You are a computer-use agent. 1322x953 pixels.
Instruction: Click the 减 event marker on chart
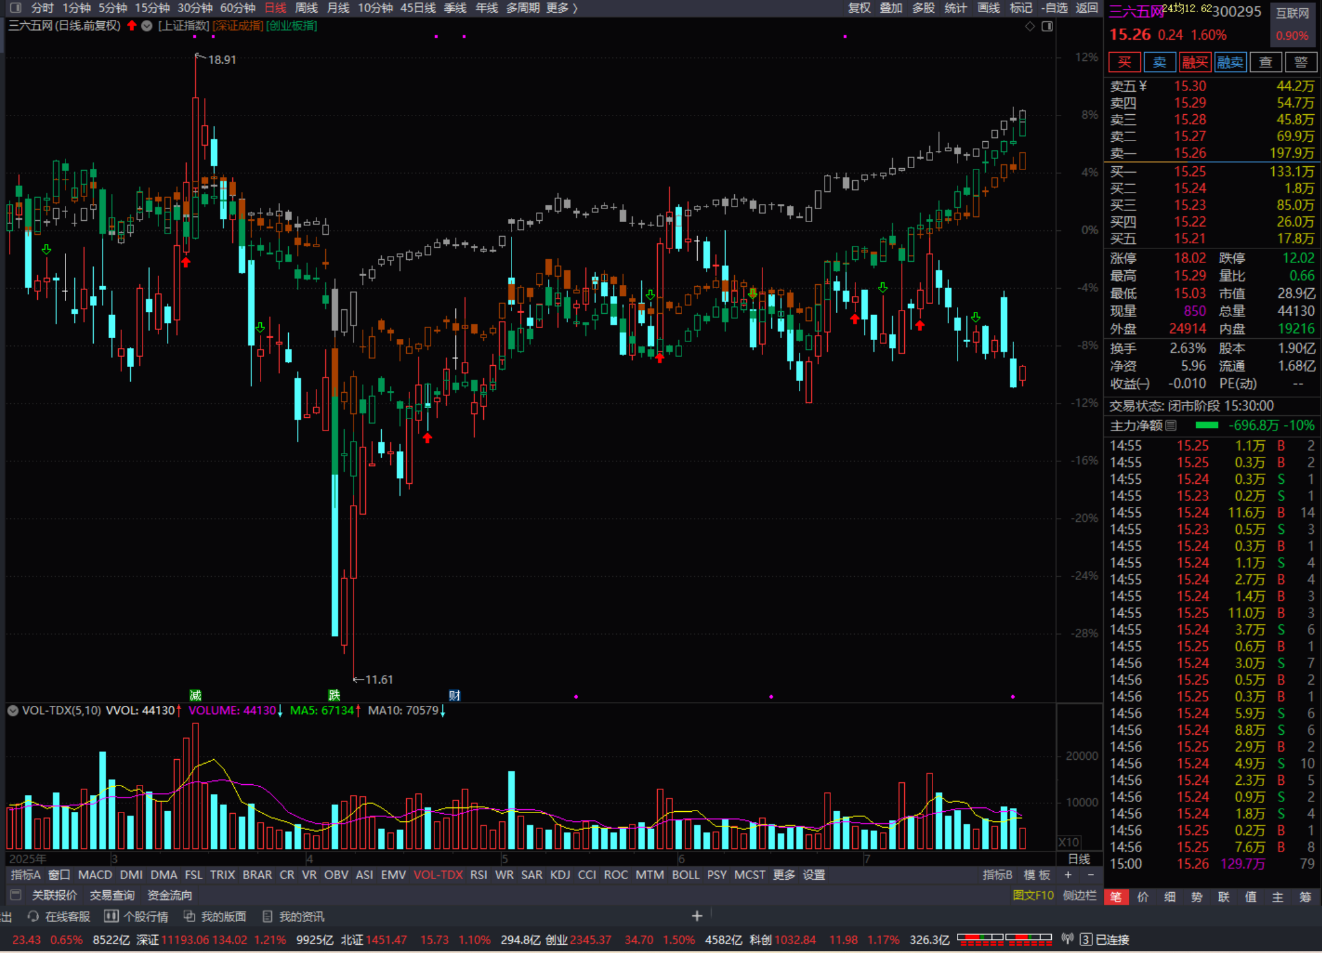click(196, 695)
